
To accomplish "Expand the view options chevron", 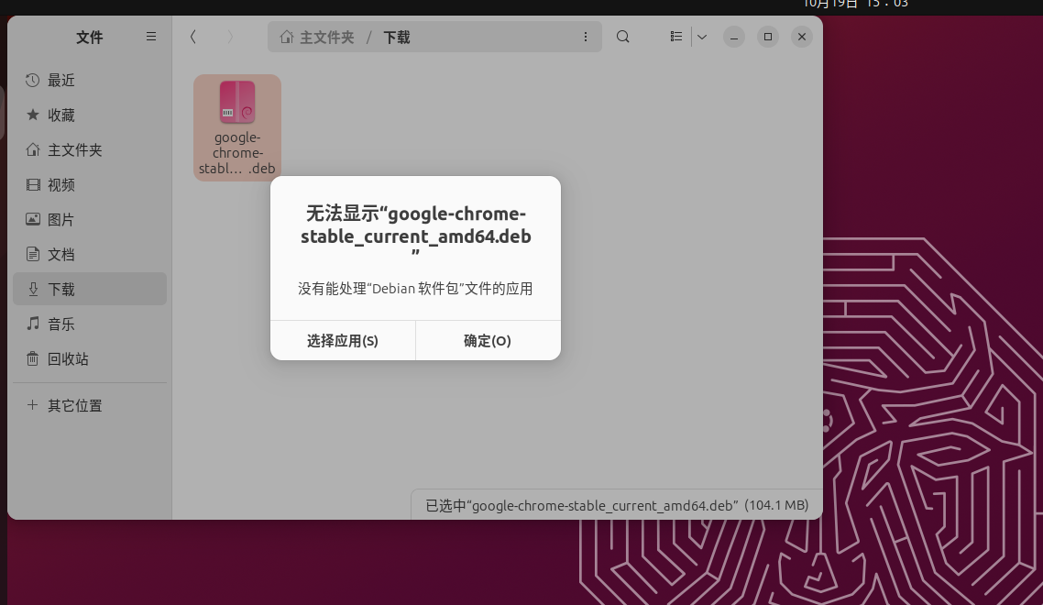I will tap(702, 37).
